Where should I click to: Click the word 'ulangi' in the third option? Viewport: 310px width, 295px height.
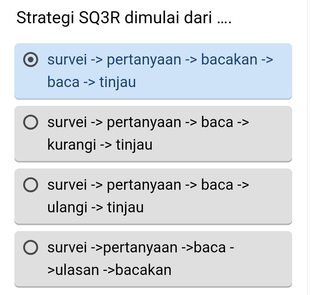tap(68, 207)
